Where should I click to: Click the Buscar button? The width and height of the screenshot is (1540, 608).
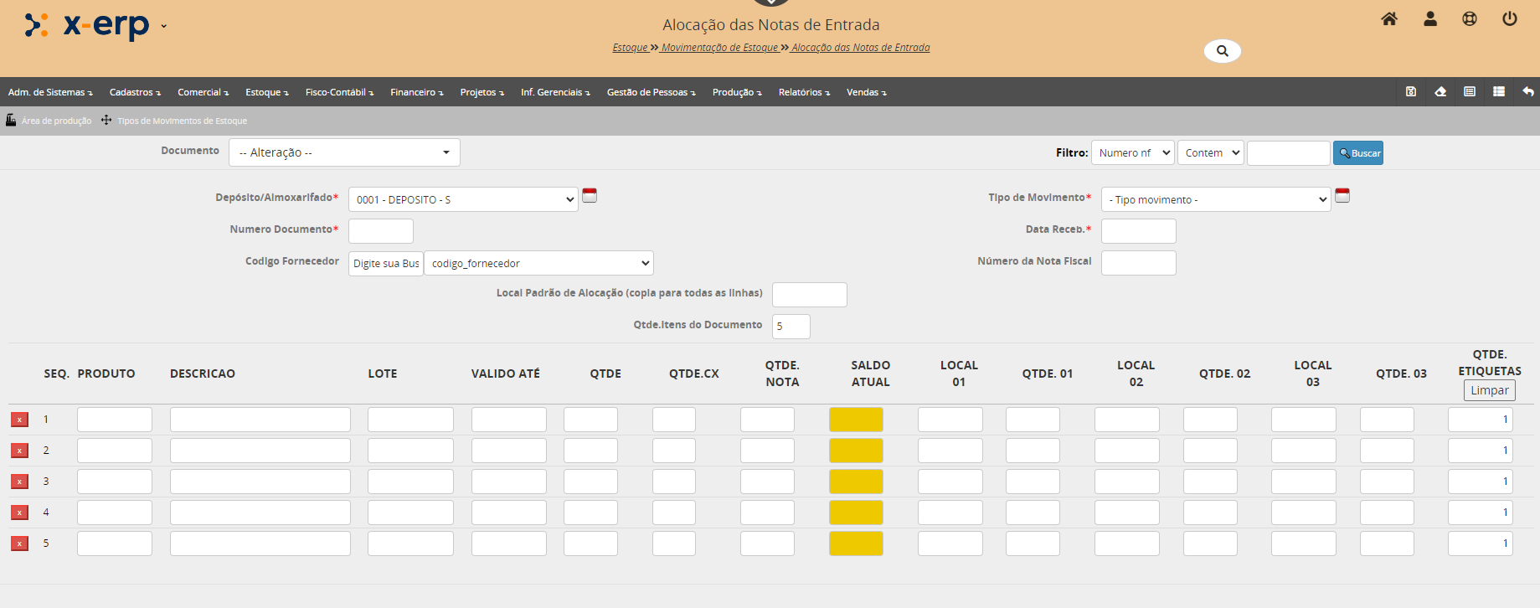click(x=1357, y=153)
